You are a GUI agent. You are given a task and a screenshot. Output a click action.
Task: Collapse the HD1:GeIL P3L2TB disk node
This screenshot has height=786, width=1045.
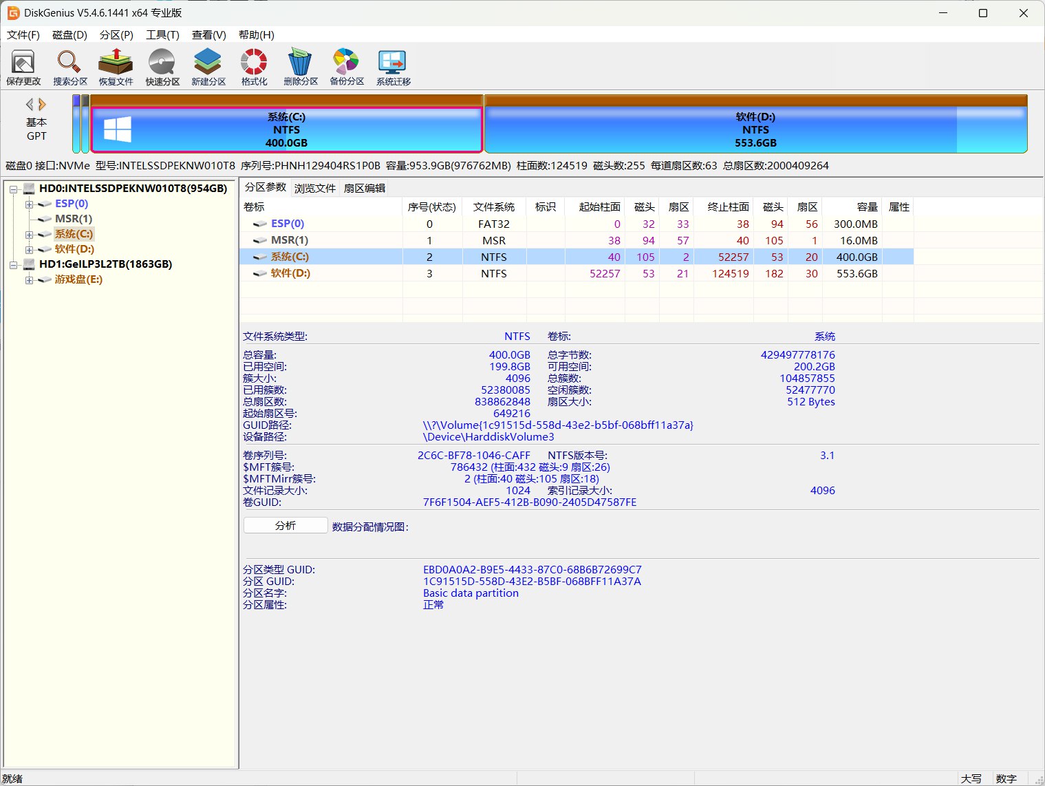[x=14, y=264]
